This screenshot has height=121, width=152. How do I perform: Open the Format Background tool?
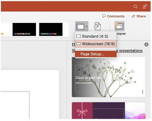(x=98, y=26)
